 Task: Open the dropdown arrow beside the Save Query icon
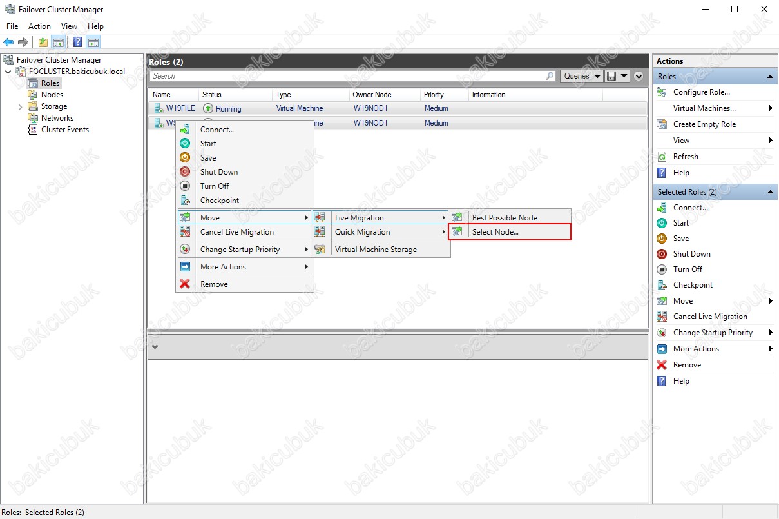[624, 76]
